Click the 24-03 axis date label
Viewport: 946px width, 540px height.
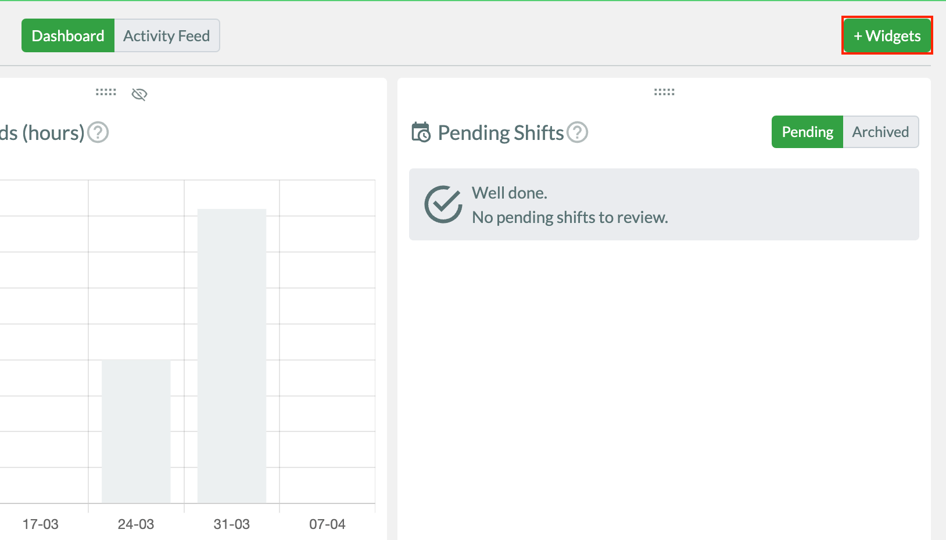click(x=136, y=524)
